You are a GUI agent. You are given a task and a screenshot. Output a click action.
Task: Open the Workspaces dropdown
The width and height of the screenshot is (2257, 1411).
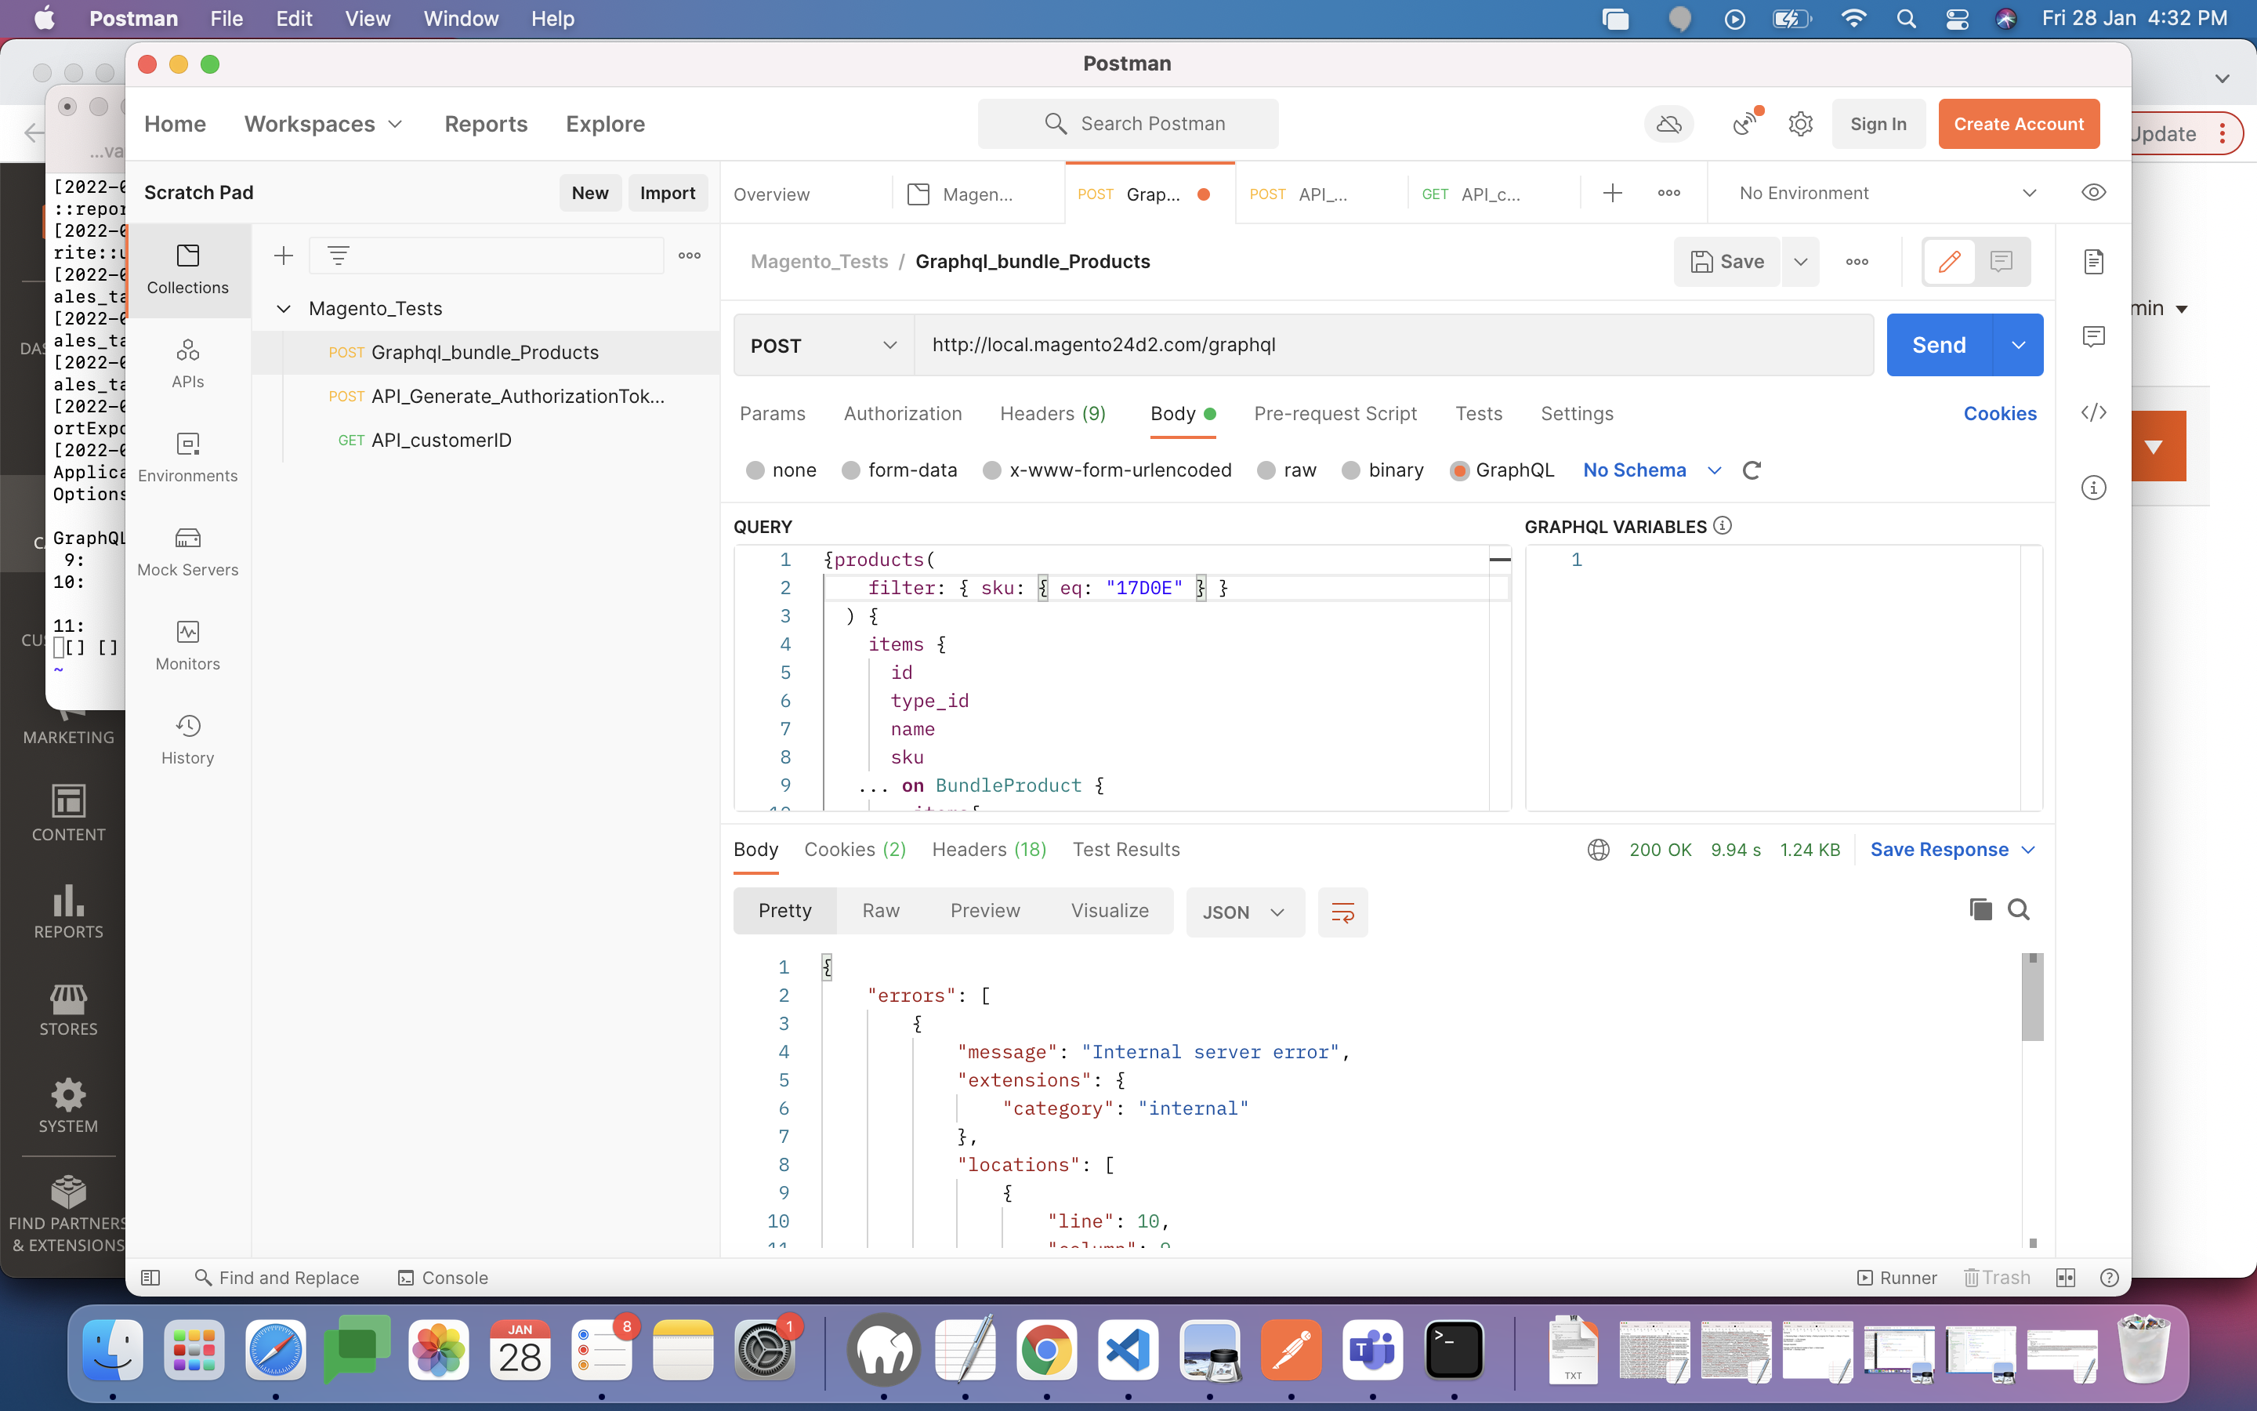tap(323, 124)
